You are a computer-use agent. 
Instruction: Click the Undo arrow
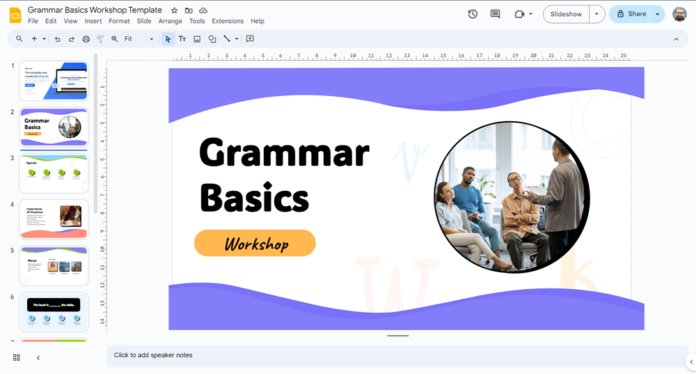click(58, 39)
